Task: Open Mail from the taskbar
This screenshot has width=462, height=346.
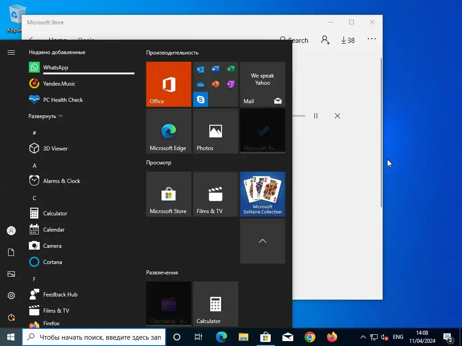Action: 287,337
